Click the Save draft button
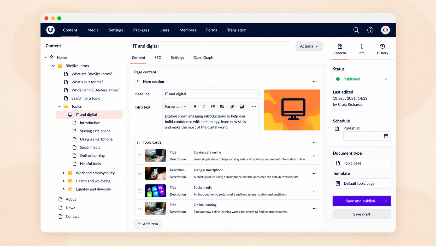 [362, 214]
